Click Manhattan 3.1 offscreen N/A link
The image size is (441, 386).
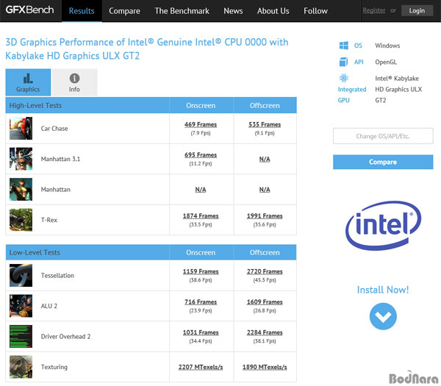(265, 159)
